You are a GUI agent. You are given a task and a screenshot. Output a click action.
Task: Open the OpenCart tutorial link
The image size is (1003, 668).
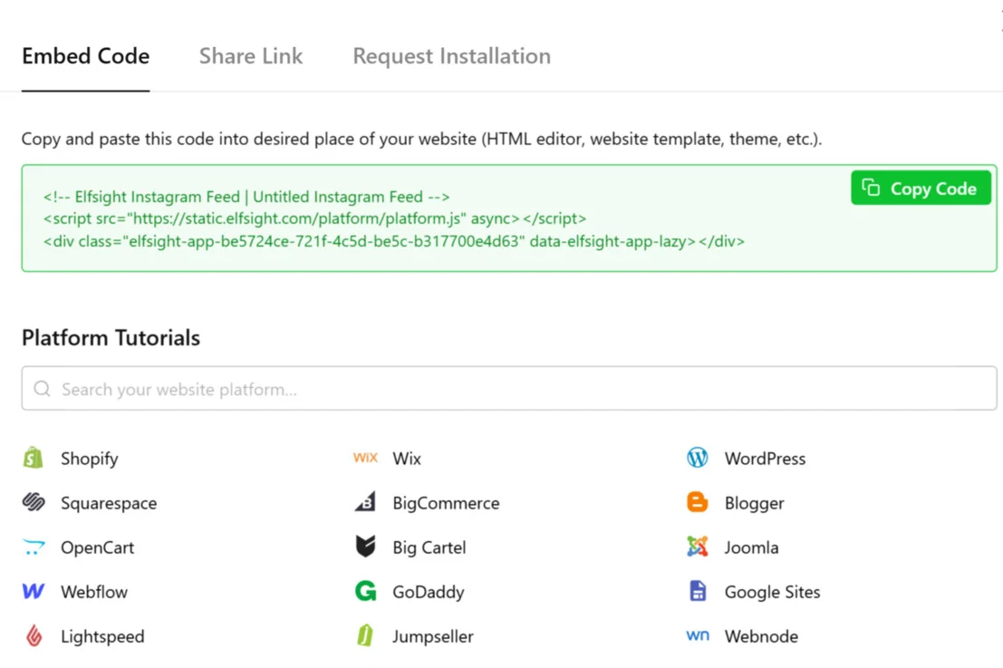(97, 547)
